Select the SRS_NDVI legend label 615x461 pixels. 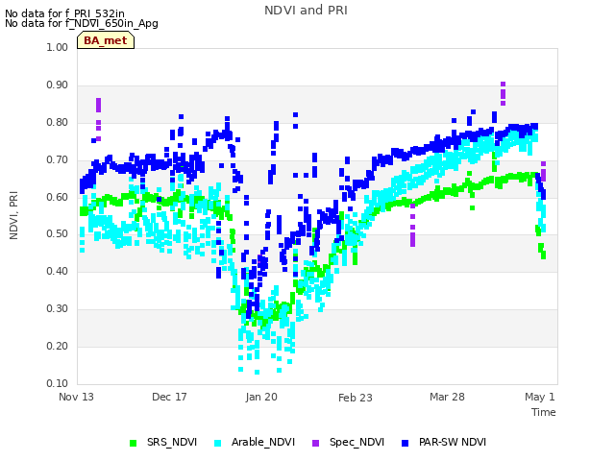[172, 442]
